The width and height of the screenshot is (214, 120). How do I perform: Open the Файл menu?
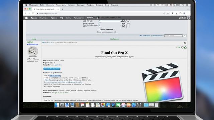[42, 5]
